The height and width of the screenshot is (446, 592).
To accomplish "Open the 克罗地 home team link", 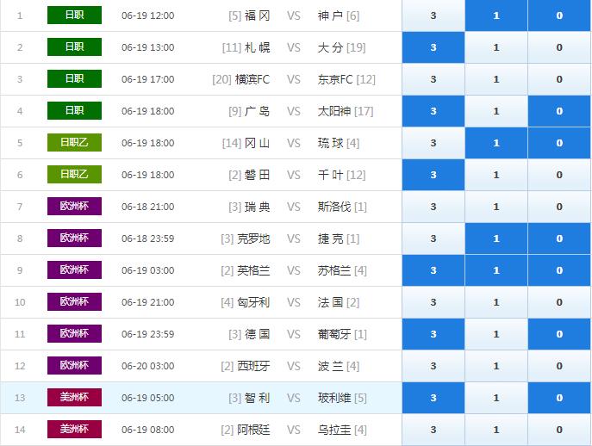I will pos(253,238).
